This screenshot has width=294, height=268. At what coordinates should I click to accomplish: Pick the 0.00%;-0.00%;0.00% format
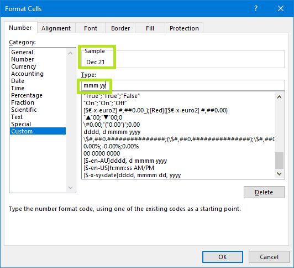(111, 146)
